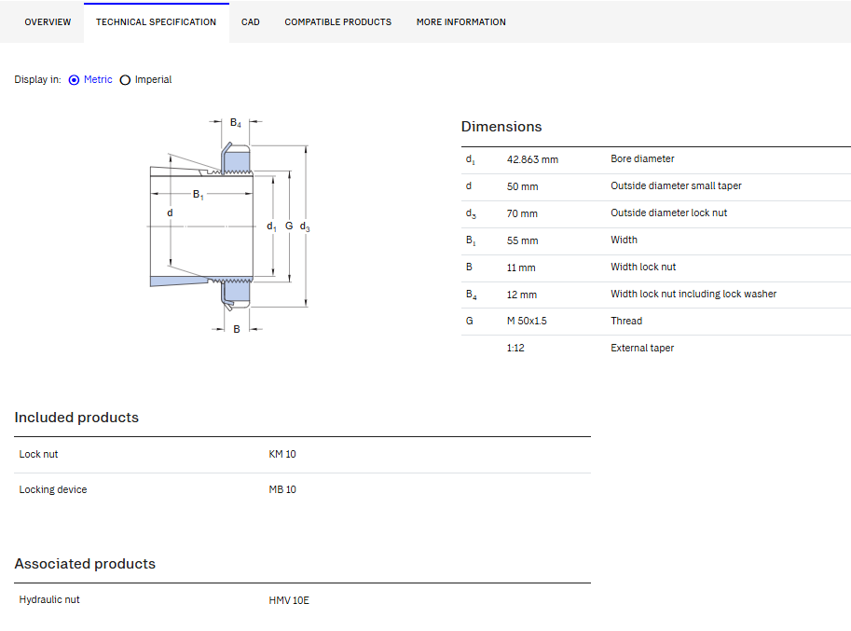Click the '42.863 mm' bore diameter value

pos(532,159)
